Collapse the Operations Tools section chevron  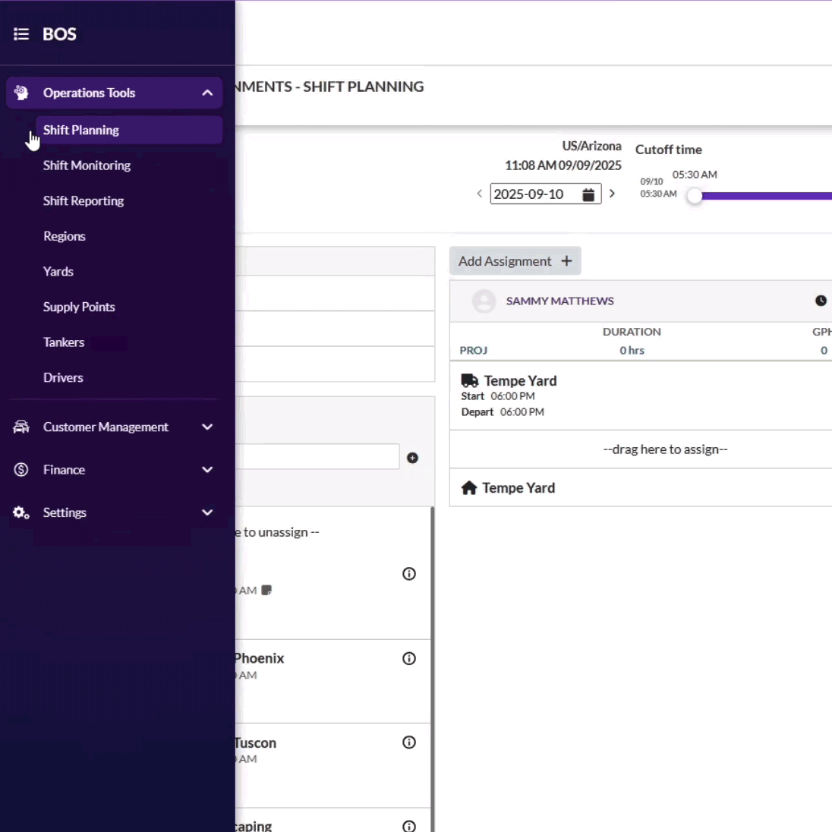[x=207, y=93]
